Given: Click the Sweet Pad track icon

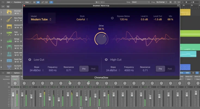Looking at the screenshot, I should coord(9,60).
